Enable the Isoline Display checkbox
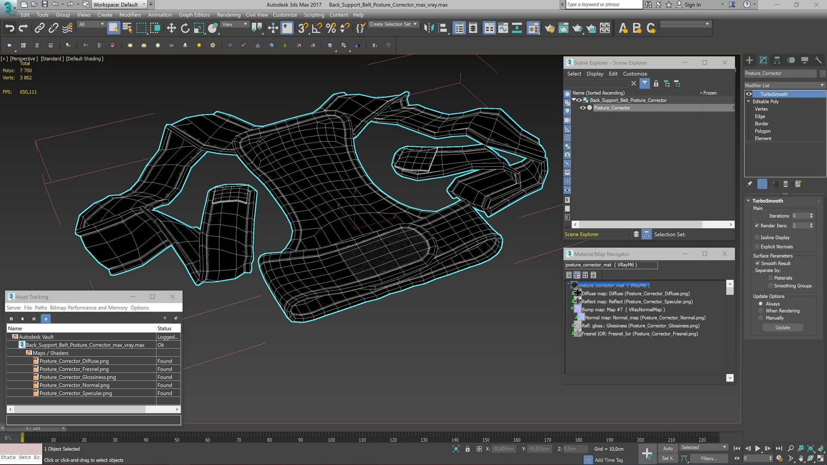827x465 pixels. (x=757, y=238)
